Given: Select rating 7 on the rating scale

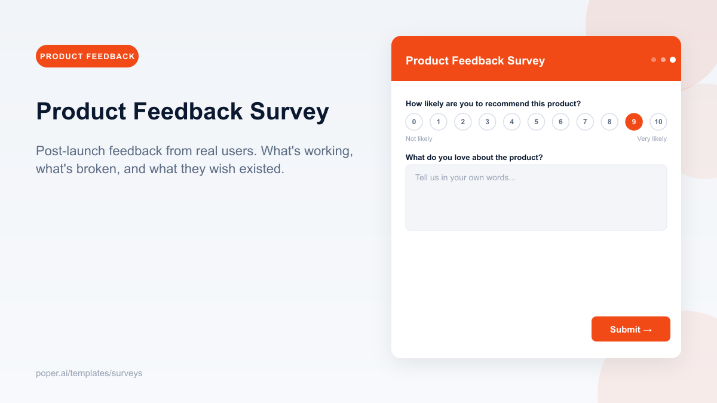Looking at the screenshot, I should [585, 121].
